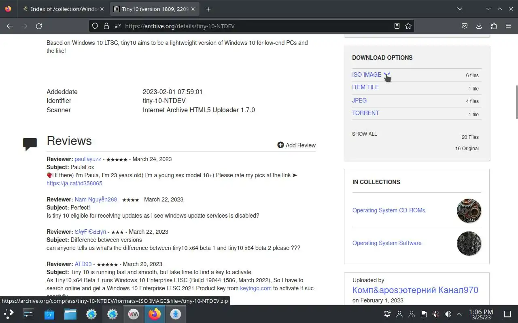Open reviewer Nam Nguyễn268 profile
Screen dimensions: 518x323
click(96, 199)
